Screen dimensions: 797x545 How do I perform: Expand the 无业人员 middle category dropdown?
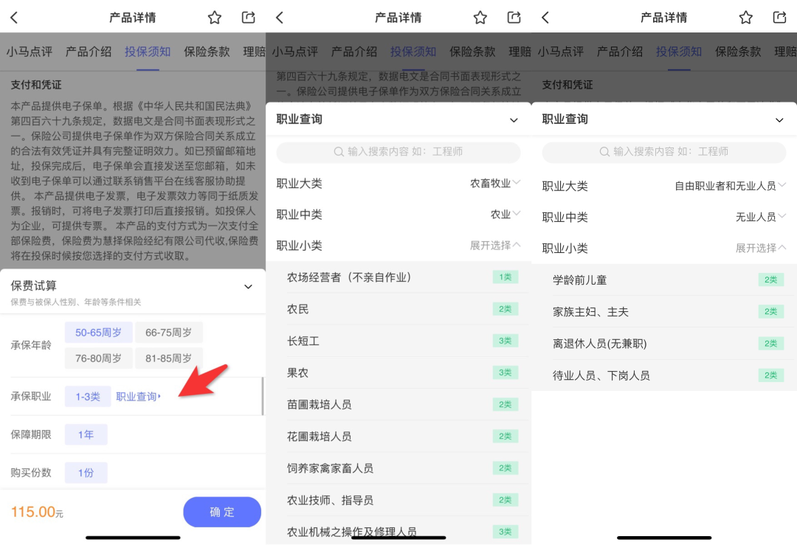pos(760,217)
